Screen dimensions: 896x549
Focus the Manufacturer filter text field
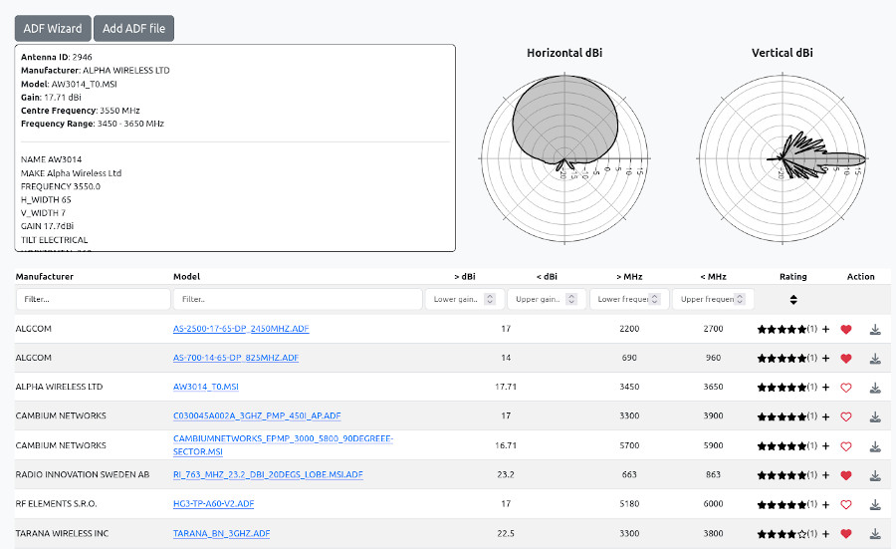(93, 299)
